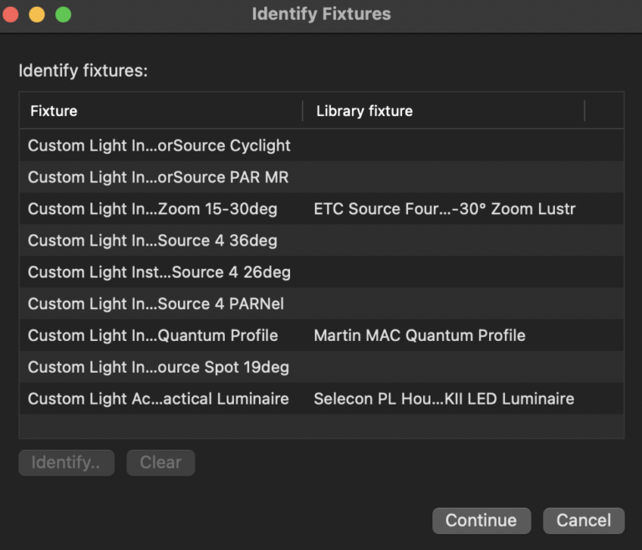
Task: Select the Practical Luminaire fixture row
Action: coord(158,399)
